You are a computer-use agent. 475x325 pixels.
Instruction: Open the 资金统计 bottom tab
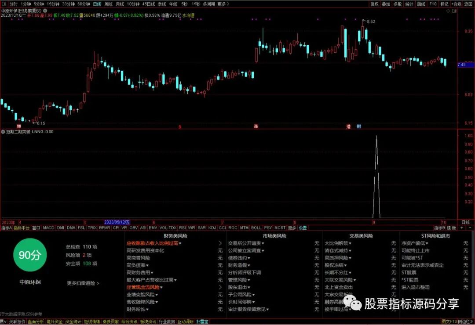[73, 321]
